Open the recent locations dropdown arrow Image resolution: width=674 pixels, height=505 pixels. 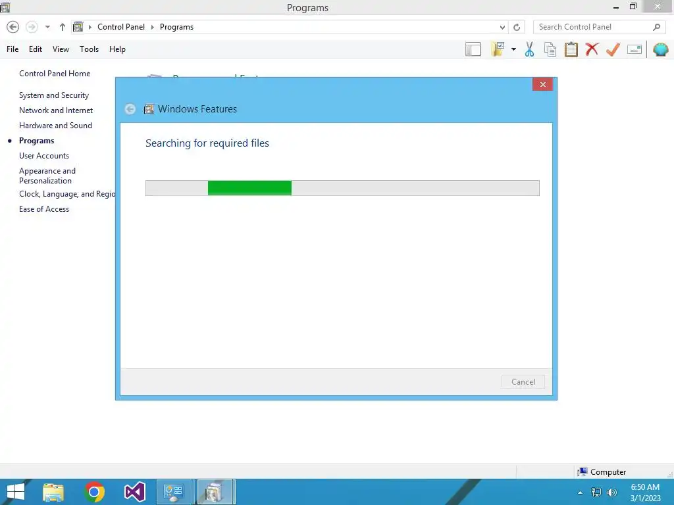(47, 27)
